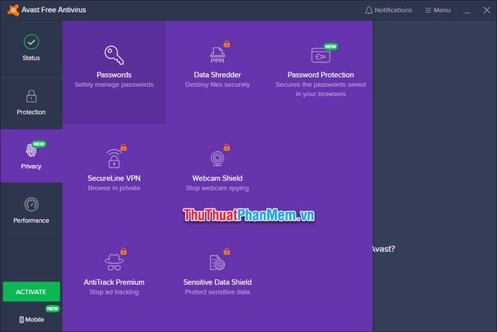
Task: Switch to the Protection tab label
Action: click(31, 112)
